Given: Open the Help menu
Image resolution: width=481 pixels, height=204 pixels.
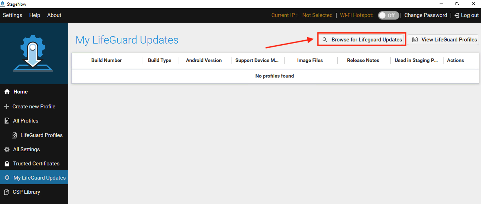Looking at the screenshot, I should (x=35, y=15).
